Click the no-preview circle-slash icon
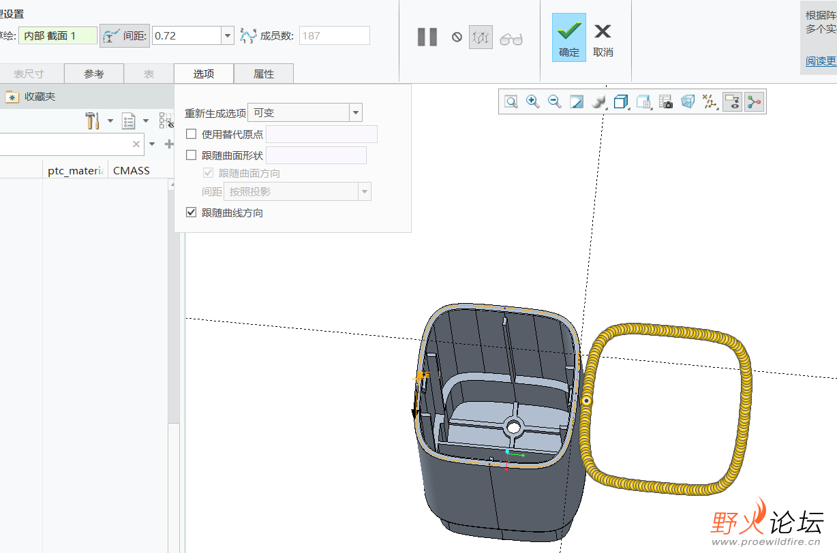Screen dimensions: 837x553 click(457, 37)
